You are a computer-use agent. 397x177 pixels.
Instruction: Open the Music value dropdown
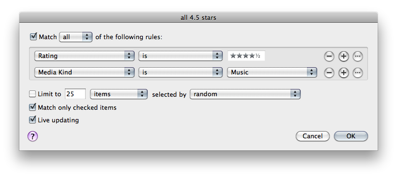coord(272,73)
